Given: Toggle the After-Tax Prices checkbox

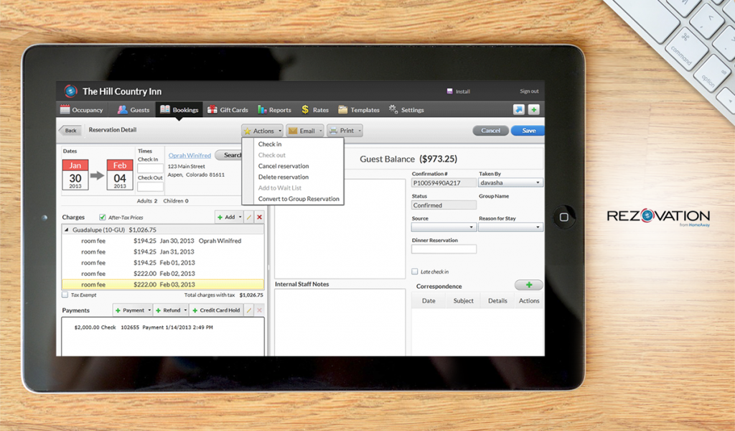Looking at the screenshot, I should tap(102, 217).
